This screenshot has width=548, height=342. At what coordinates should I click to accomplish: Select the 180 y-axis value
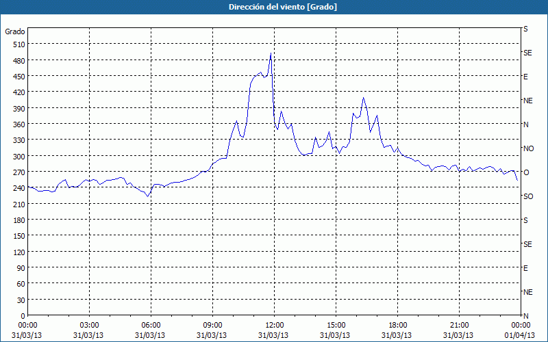tap(19, 220)
